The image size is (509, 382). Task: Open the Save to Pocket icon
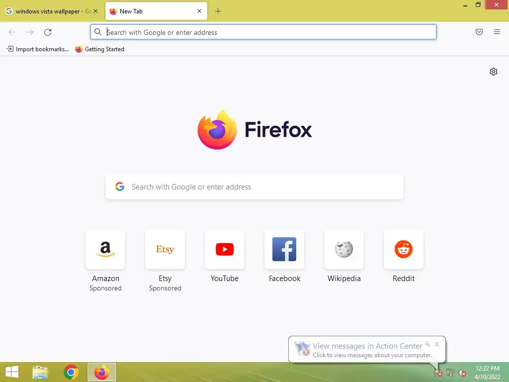(x=479, y=32)
